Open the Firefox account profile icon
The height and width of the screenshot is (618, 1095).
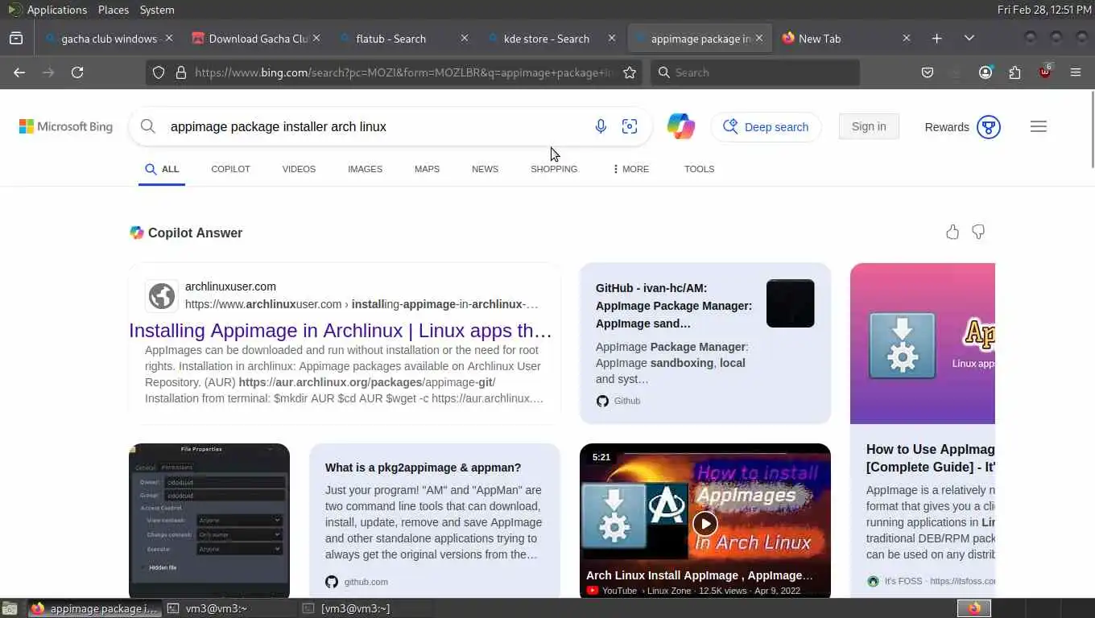[x=985, y=72]
